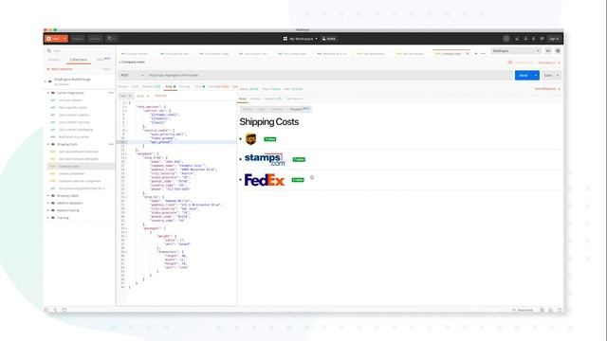
Task: Open the My Workspace switcher
Action: 300,39
